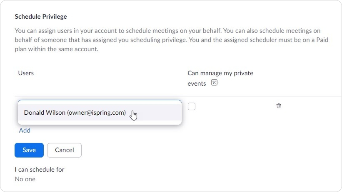
Task: Click the Schedule Privilege heading
Action: coord(41,17)
